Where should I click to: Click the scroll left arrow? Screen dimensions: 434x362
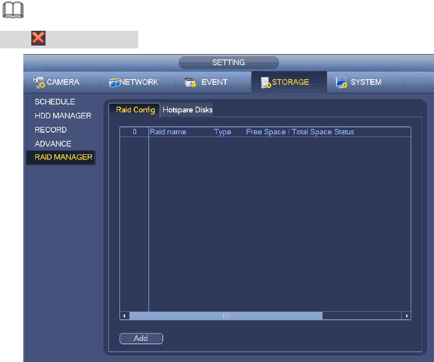tap(124, 316)
